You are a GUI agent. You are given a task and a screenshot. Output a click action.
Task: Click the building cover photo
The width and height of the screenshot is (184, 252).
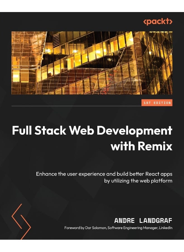click(92, 63)
